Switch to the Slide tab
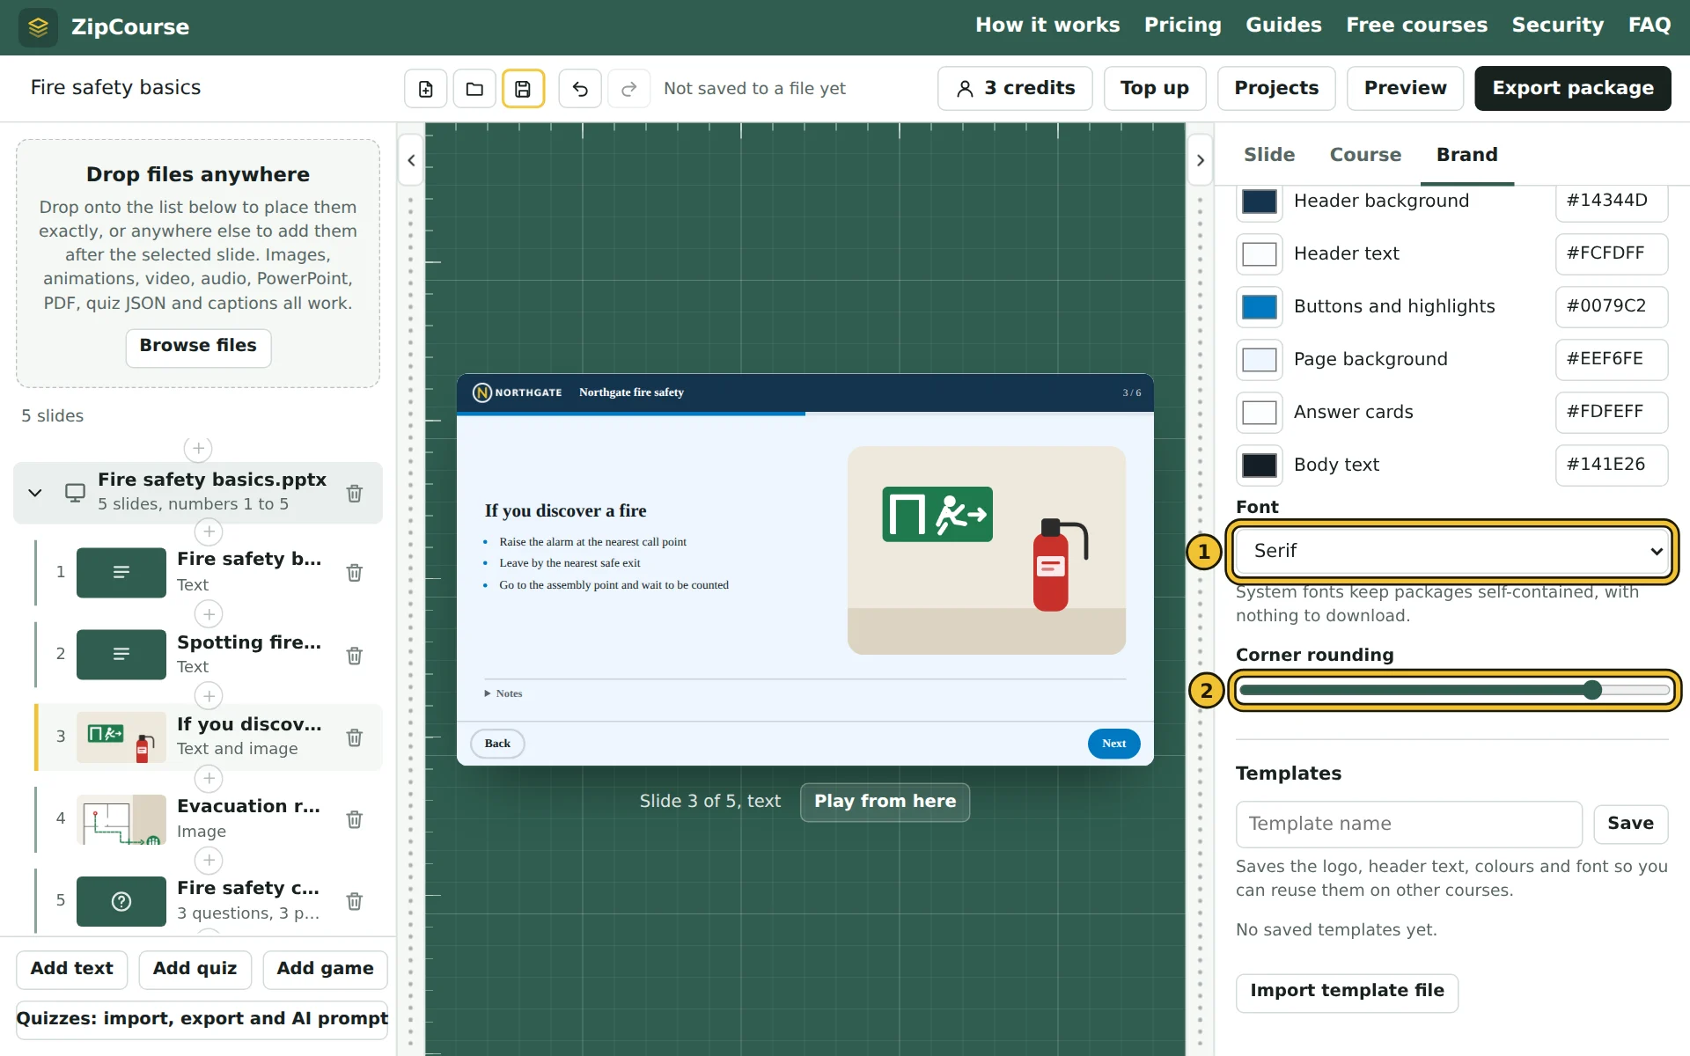Screen dimensions: 1690x1056 pos(1269,155)
